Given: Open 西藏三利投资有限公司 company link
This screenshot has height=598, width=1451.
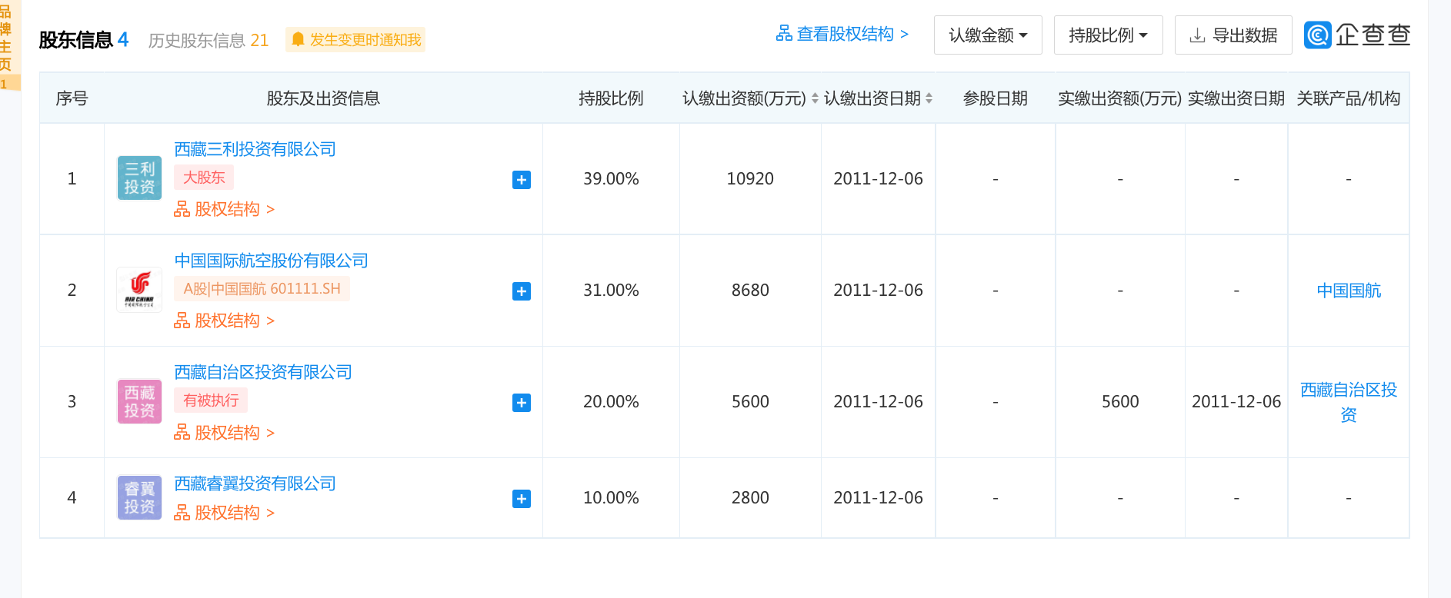Looking at the screenshot, I should click(x=255, y=149).
